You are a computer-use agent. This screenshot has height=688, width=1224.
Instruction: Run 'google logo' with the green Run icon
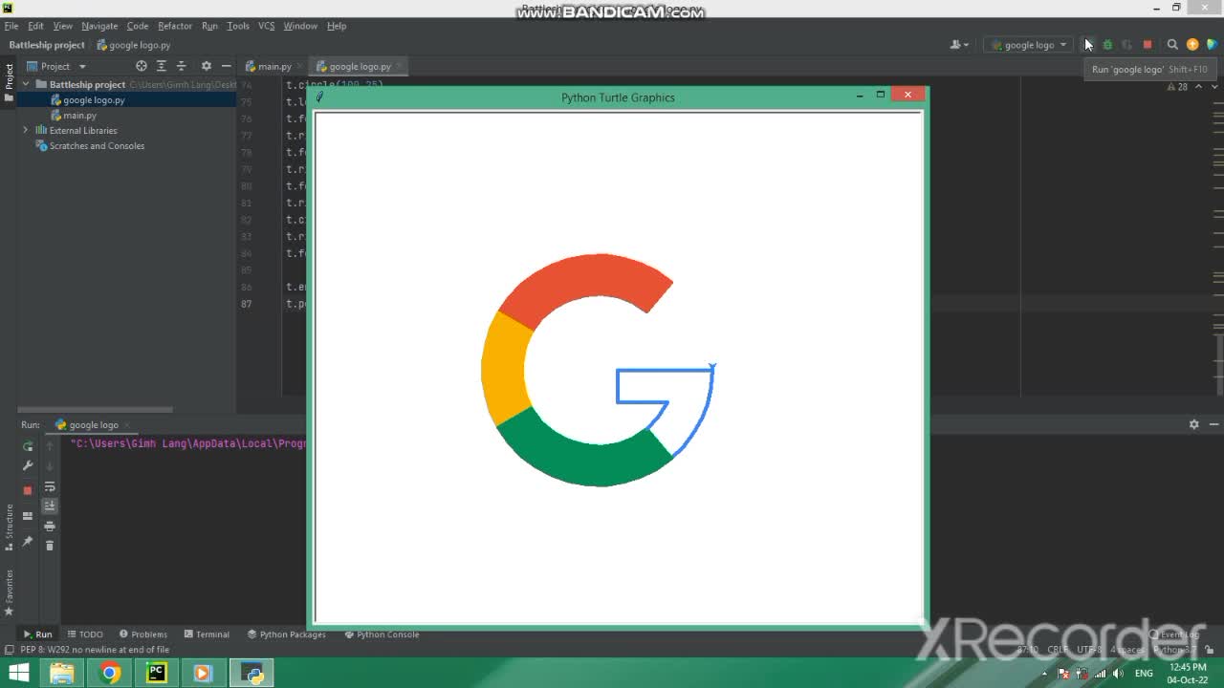pos(1087,45)
